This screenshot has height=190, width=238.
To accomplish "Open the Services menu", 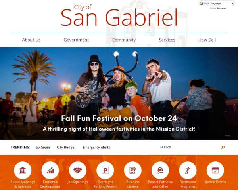I will pos(167,40).
